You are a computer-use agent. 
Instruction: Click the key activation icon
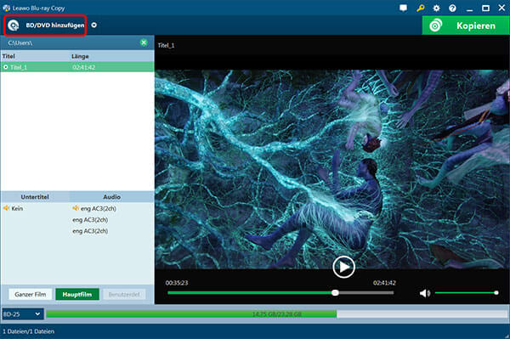[x=420, y=8]
